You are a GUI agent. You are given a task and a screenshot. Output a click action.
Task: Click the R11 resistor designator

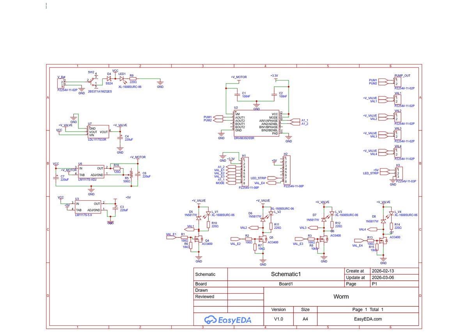(x=277, y=225)
